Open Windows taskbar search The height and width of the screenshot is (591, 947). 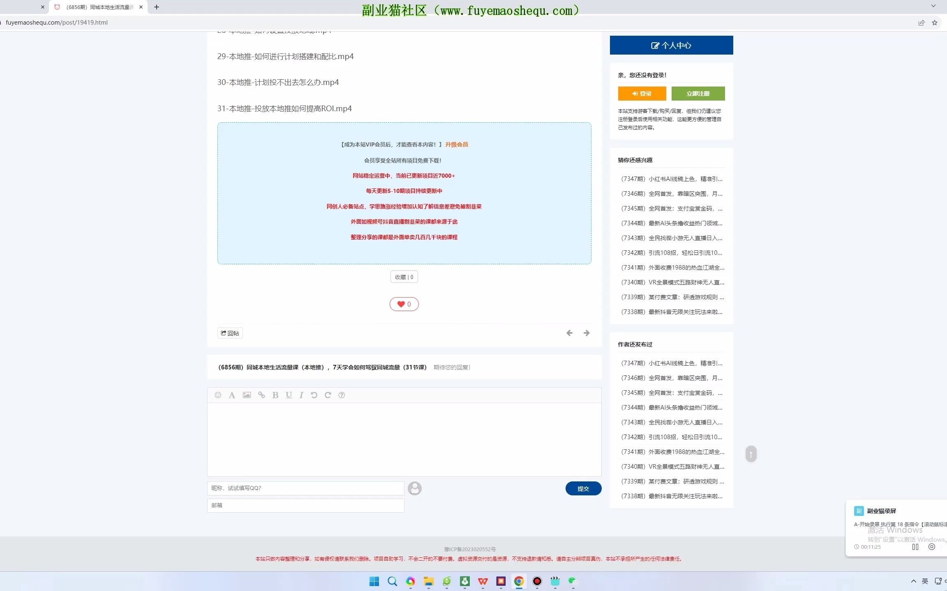392,581
